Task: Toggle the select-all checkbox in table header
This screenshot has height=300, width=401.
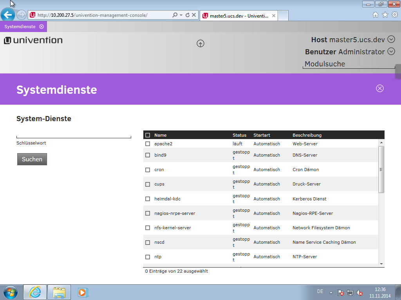Action: tap(148, 135)
